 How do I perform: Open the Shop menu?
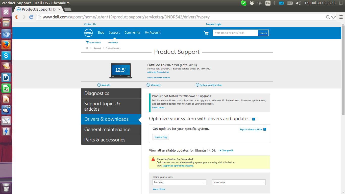pos(101,33)
